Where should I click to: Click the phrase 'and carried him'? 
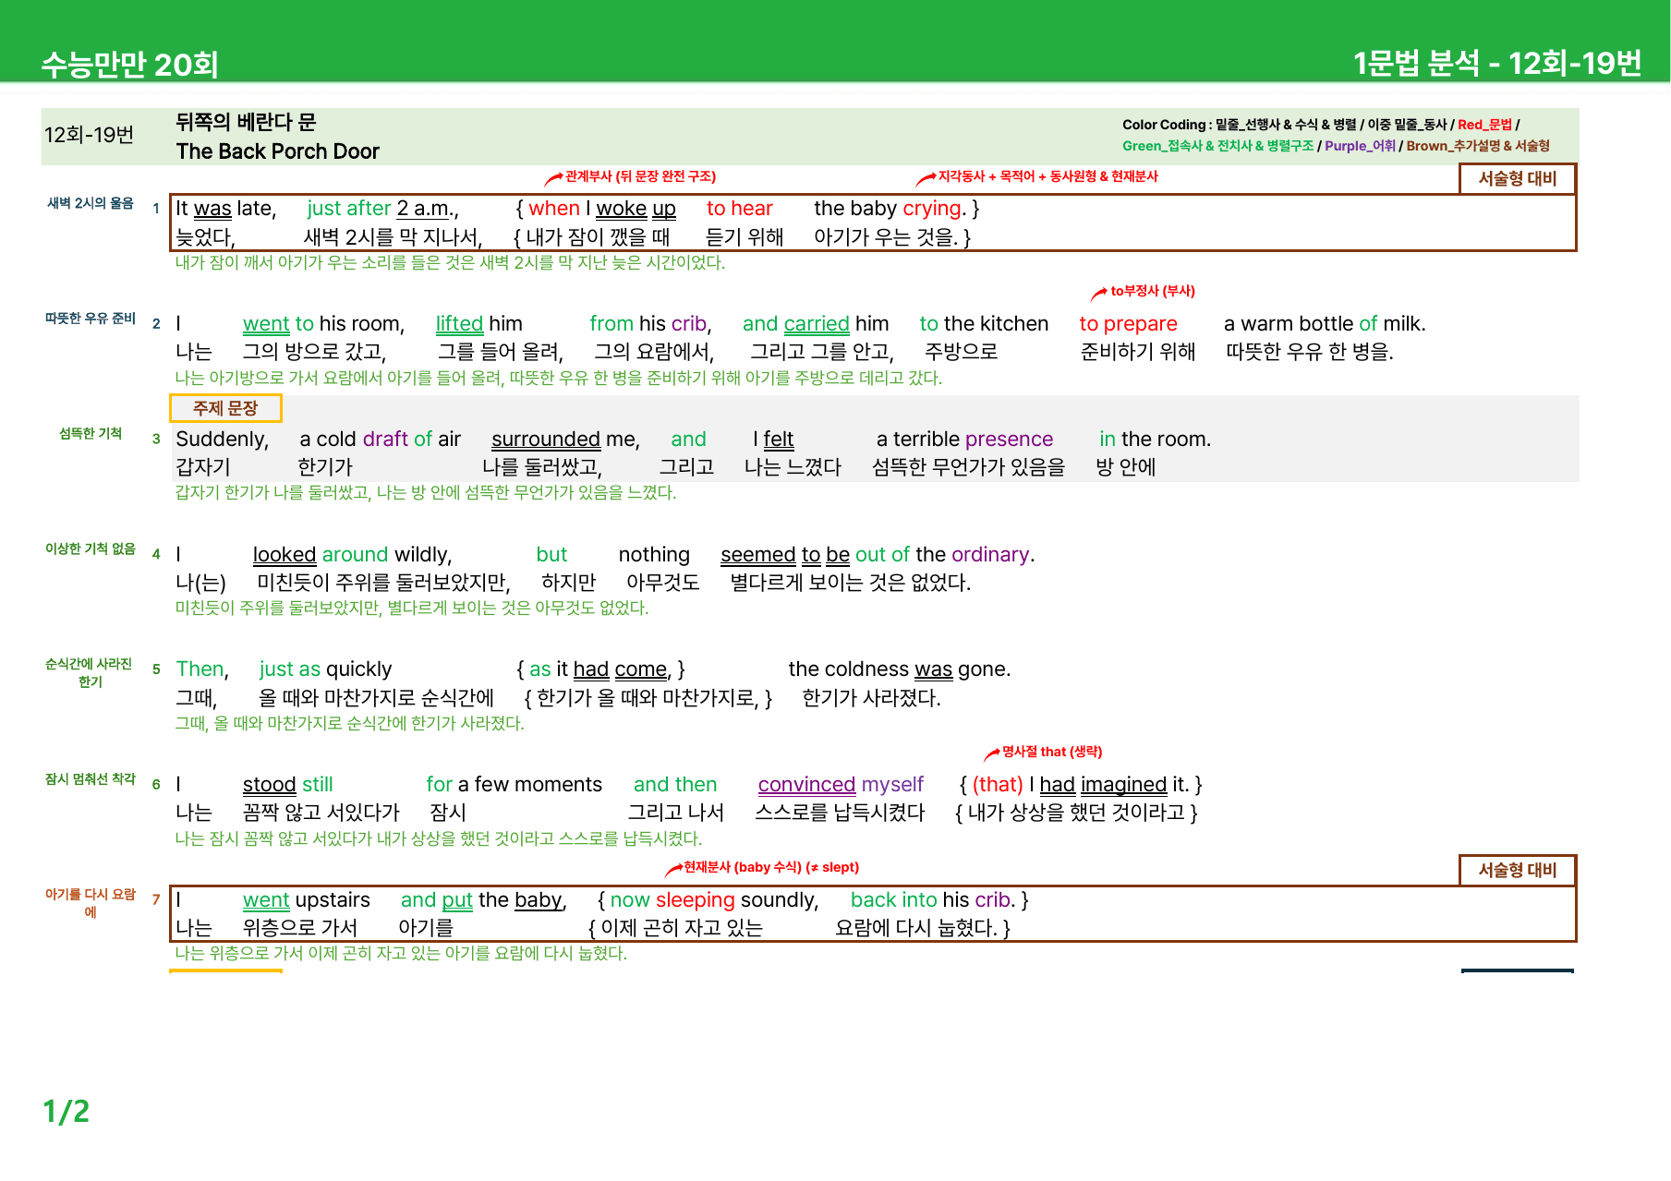pyautogui.click(x=816, y=324)
